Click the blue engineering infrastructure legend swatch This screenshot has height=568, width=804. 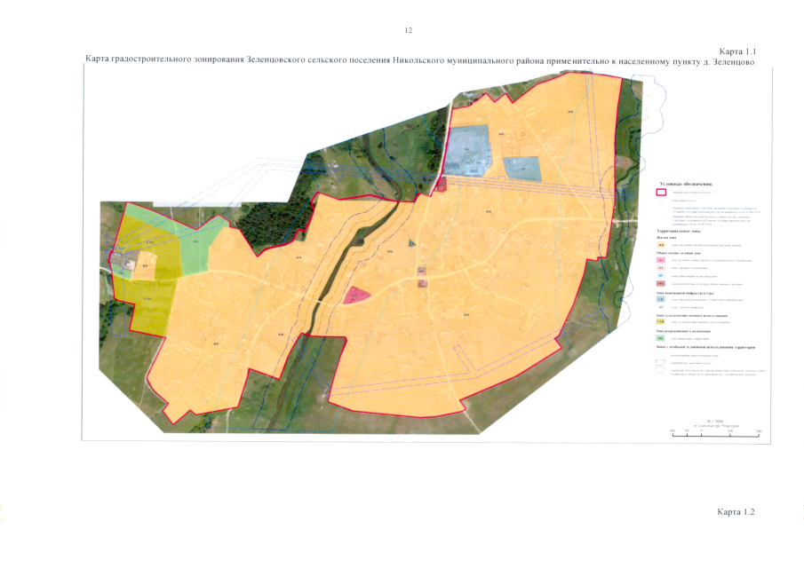coord(660,299)
